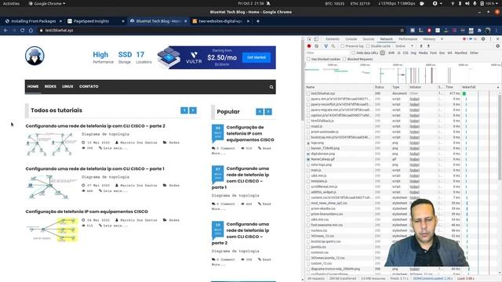Screen dimensions: 502x282
Task: Go to browser home page icon
Action: tap(31, 31)
